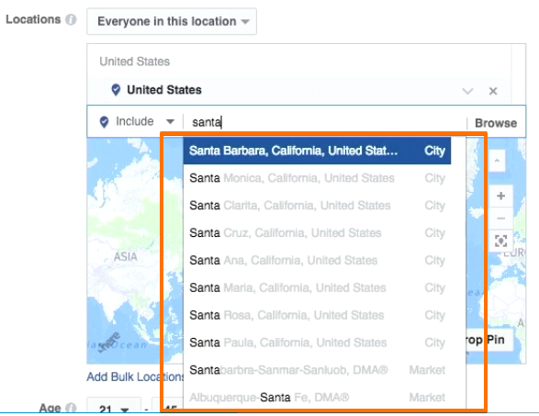Open the Everyone in this location dropdown
The width and height of the screenshot is (539, 416).
click(x=172, y=21)
